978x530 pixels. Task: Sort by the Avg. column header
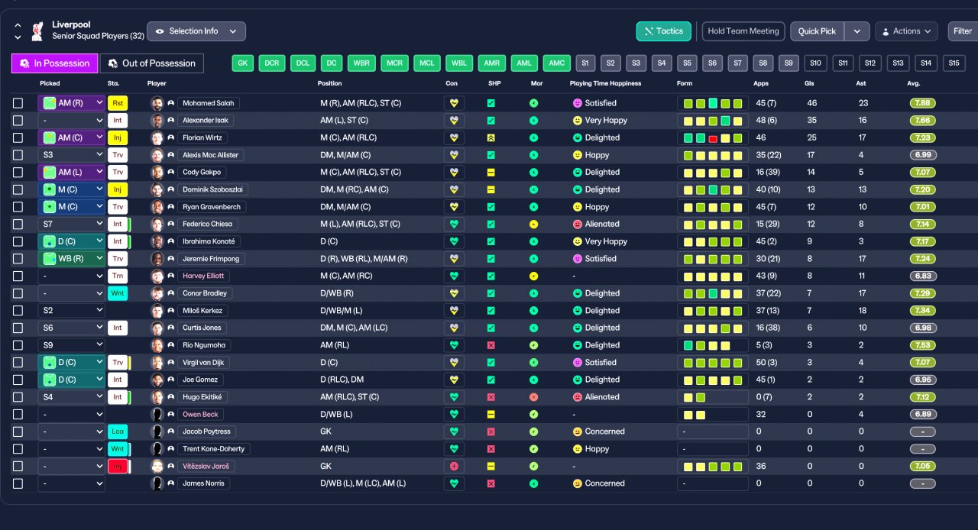[914, 83]
